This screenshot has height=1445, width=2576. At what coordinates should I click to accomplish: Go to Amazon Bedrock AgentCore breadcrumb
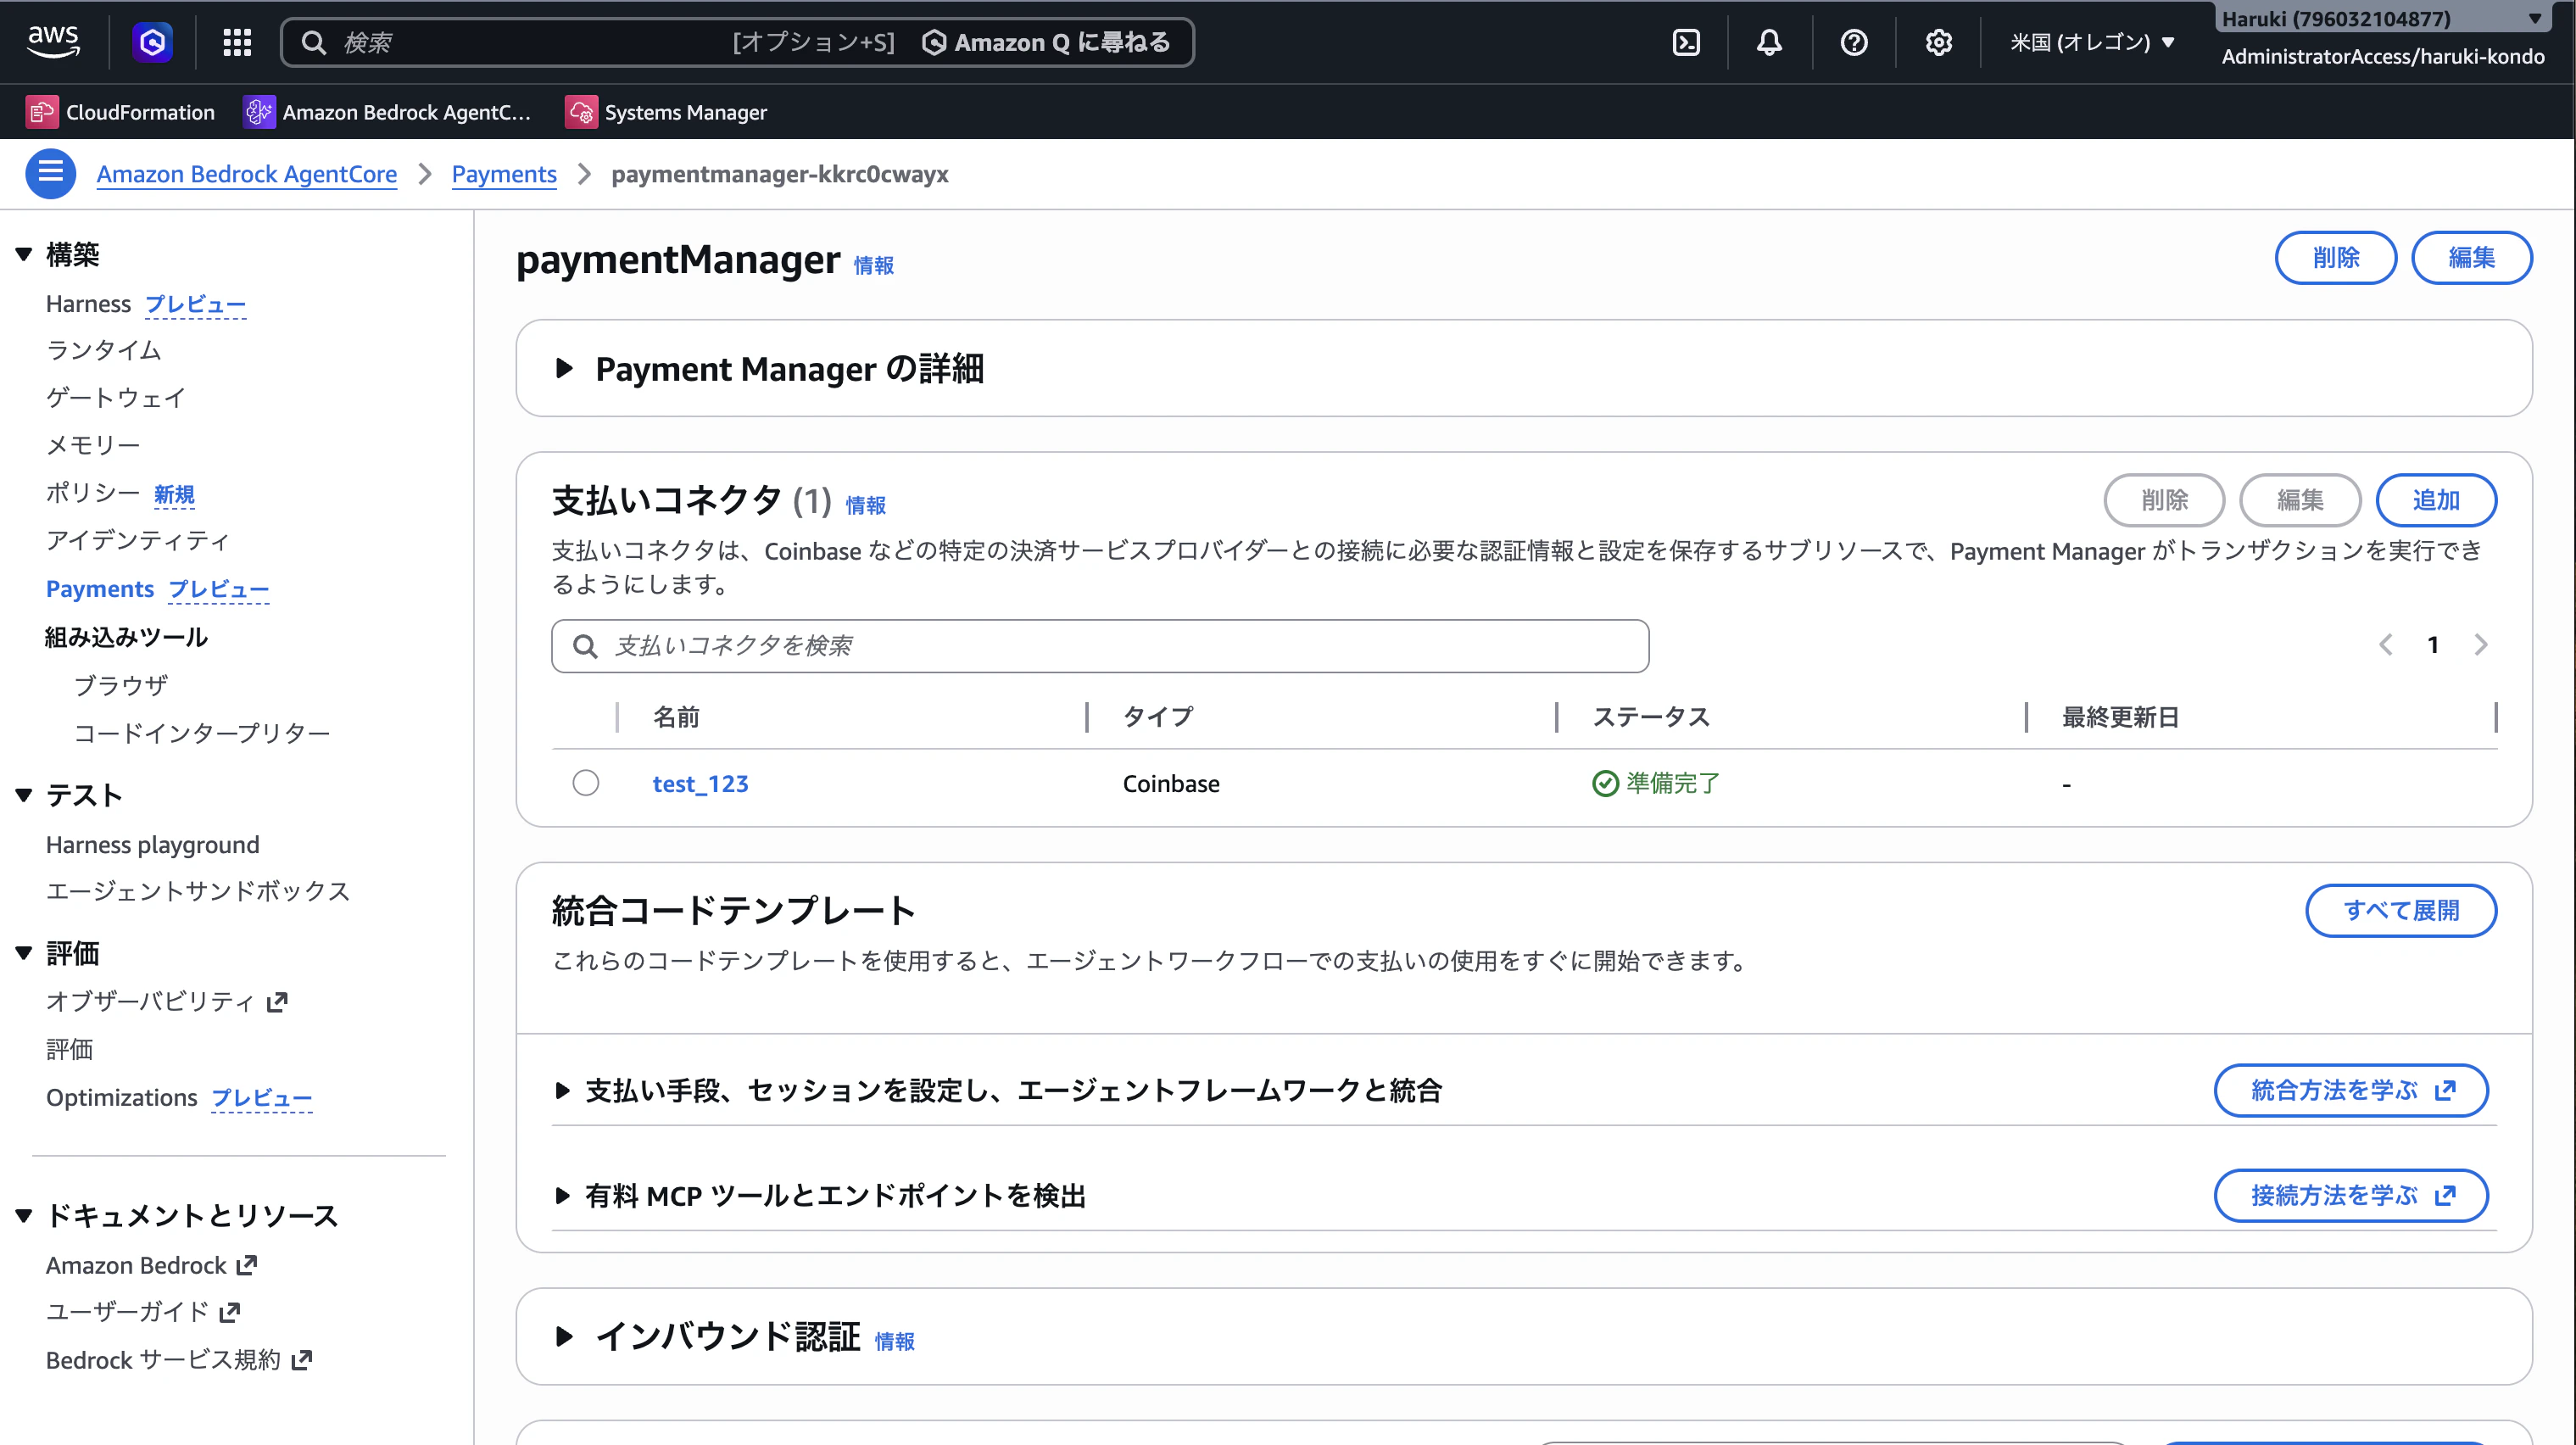tap(247, 174)
